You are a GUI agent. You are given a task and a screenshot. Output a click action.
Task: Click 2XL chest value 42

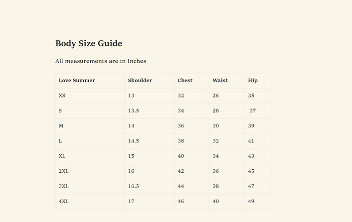(181, 171)
